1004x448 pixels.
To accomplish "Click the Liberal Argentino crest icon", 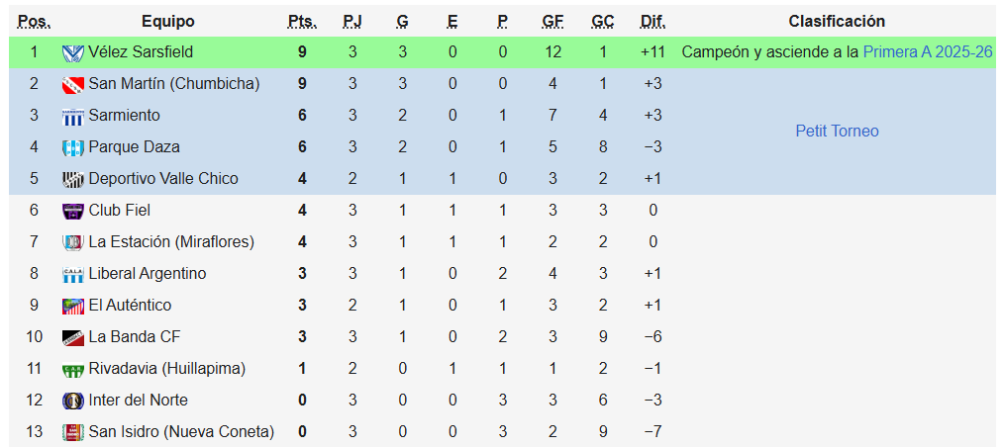I will pyautogui.click(x=73, y=275).
